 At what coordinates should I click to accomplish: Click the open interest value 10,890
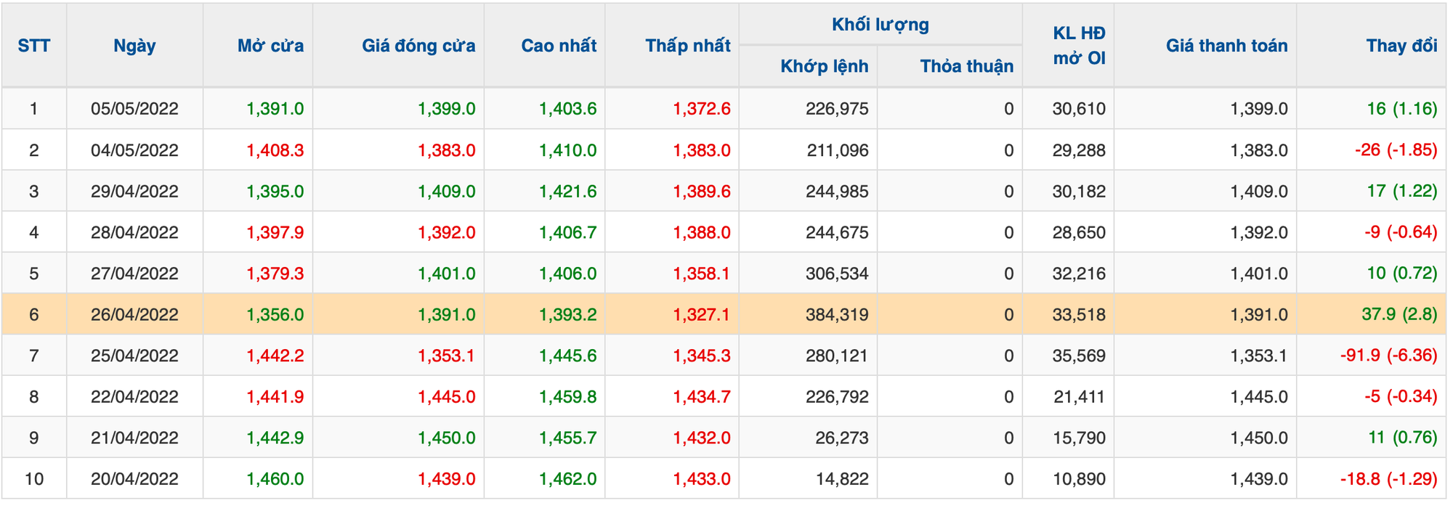click(x=1079, y=479)
